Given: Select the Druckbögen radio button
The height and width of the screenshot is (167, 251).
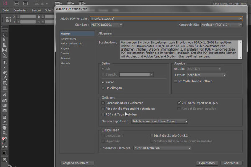Looking at the screenshot, I should tap(103, 88).
